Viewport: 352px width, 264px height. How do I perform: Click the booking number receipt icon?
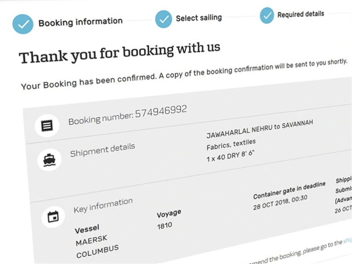[x=47, y=125]
